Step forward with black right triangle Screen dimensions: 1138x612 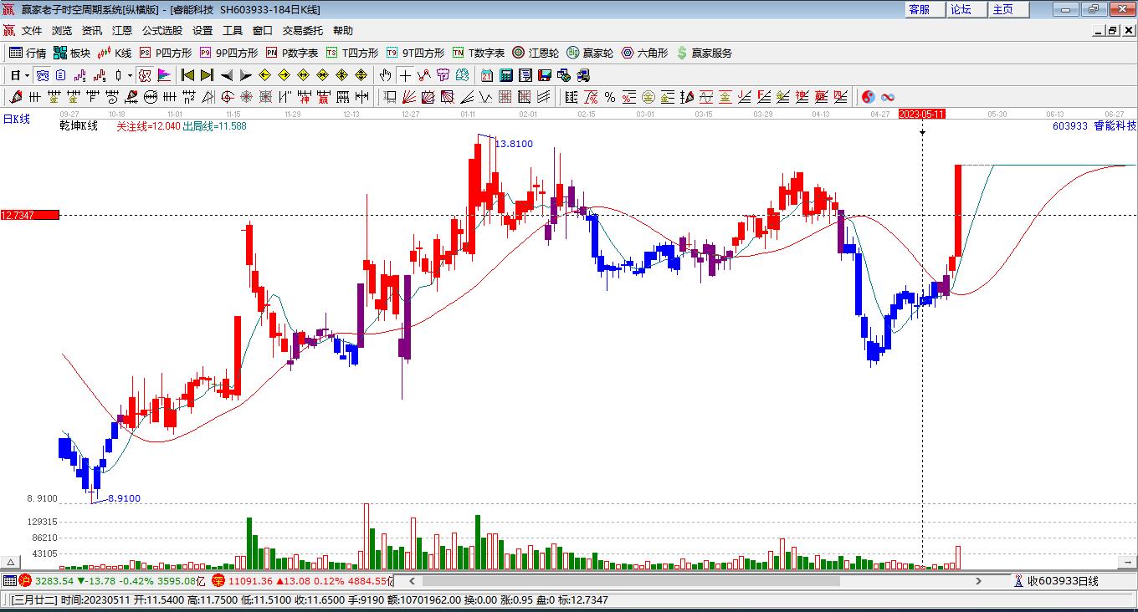point(246,75)
